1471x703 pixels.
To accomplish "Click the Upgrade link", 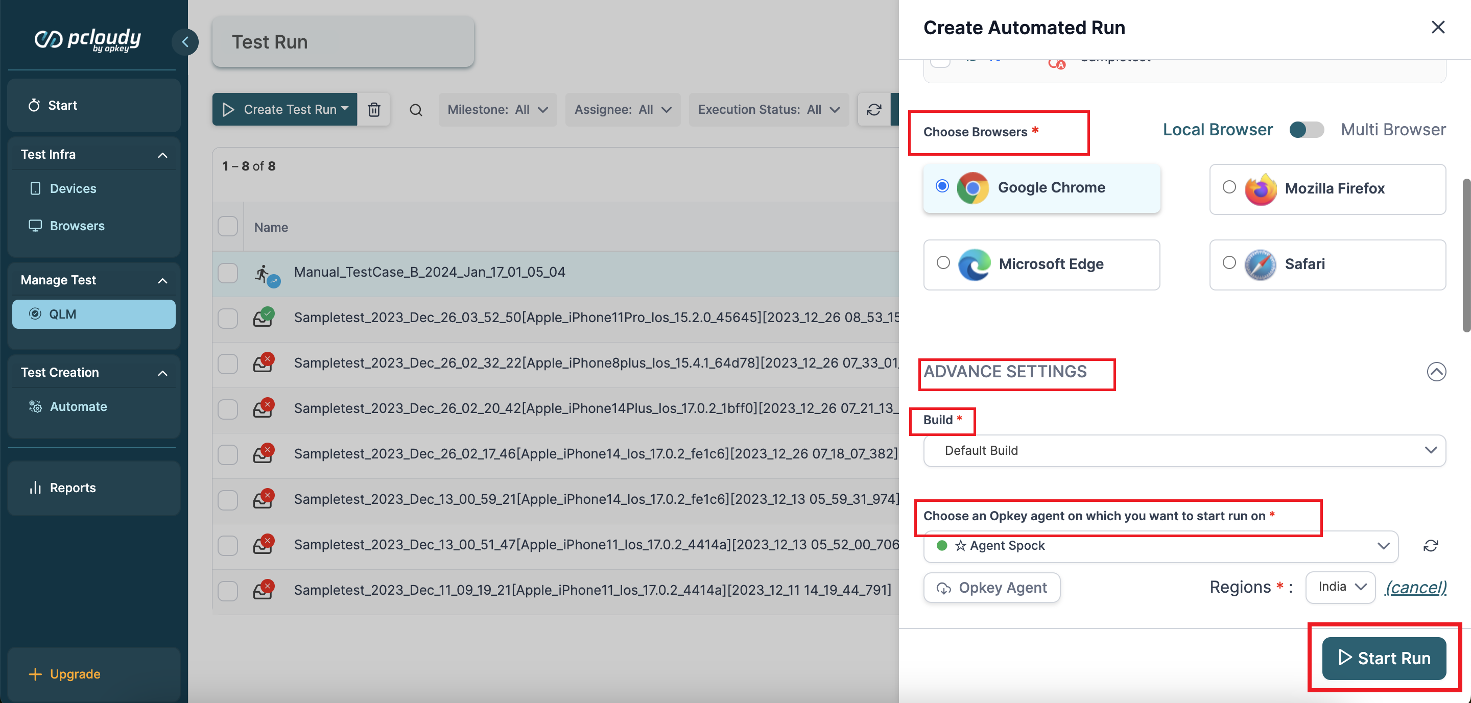I will coord(75,674).
